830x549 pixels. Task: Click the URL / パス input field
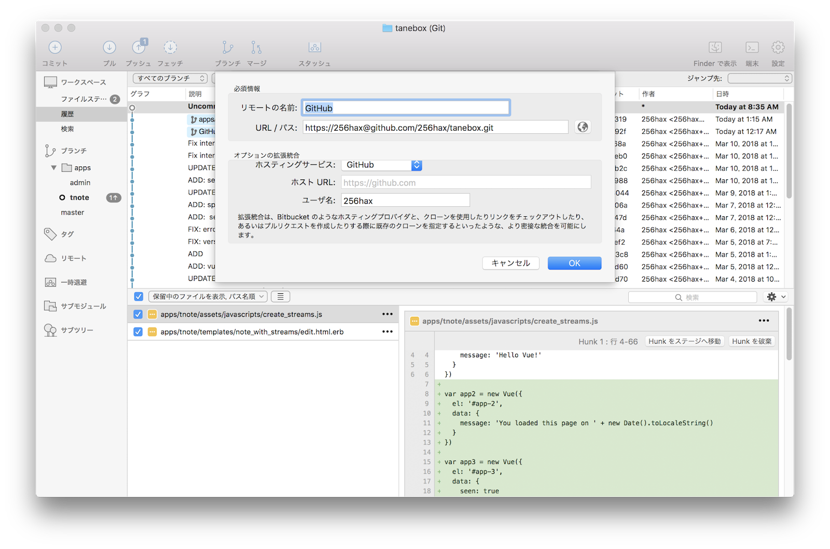tap(435, 128)
